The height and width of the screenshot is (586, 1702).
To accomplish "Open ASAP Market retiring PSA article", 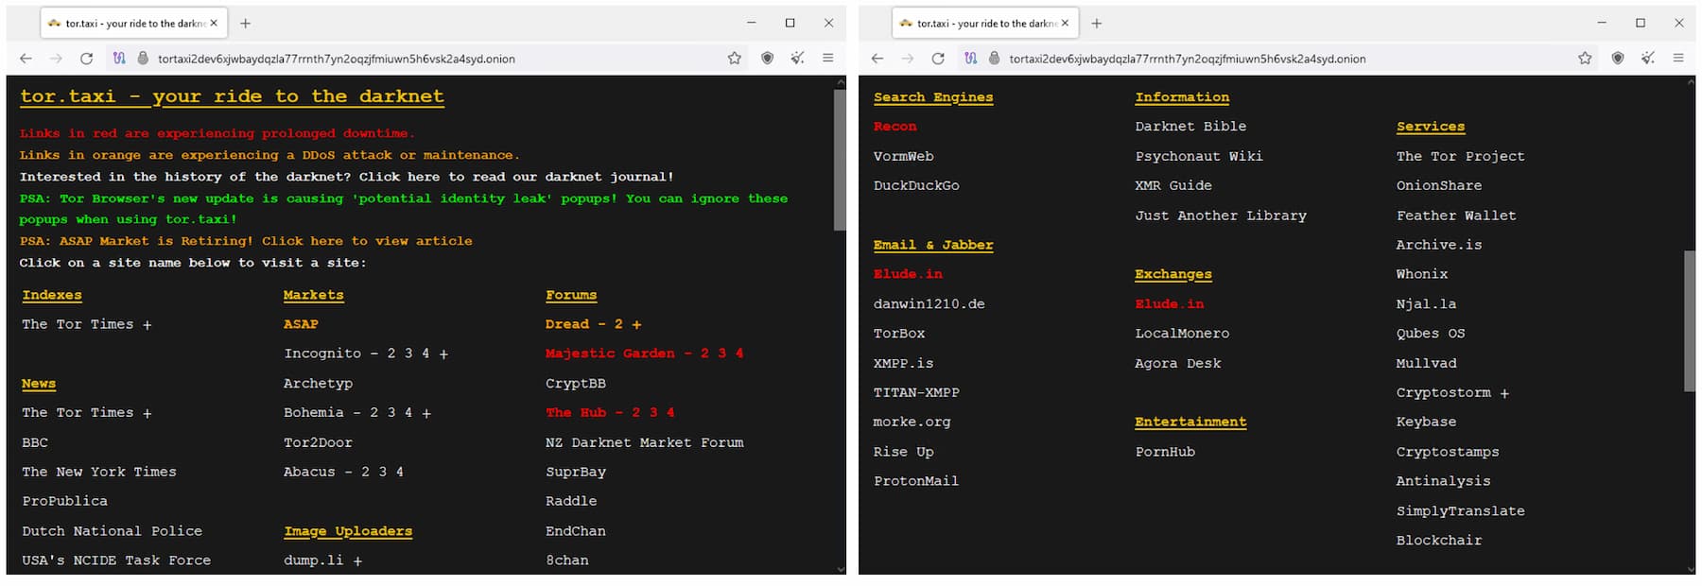I will (x=246, y=241).
